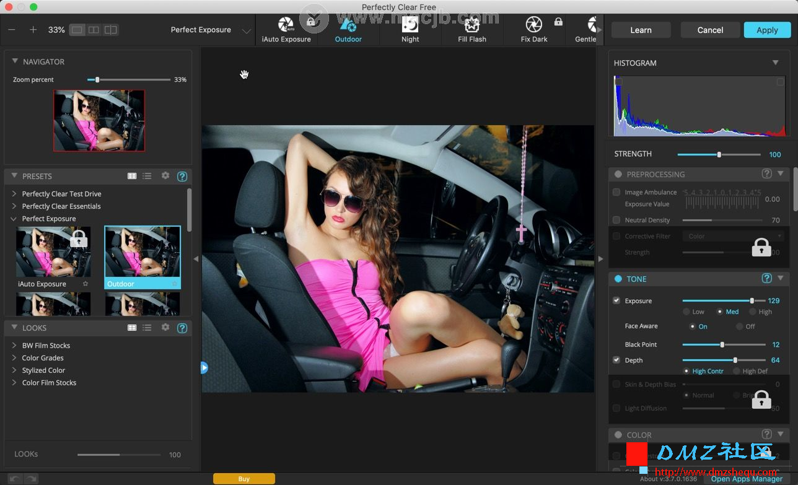
Task: Click the Navigator preview thumbnail
Action: [99, 121]
